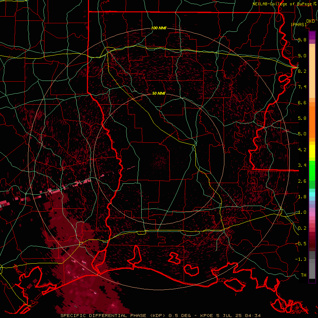Viewport: 318px width, 318px height.
Task: Click the 5.0 value on the color scale
Action: [302, 134]
